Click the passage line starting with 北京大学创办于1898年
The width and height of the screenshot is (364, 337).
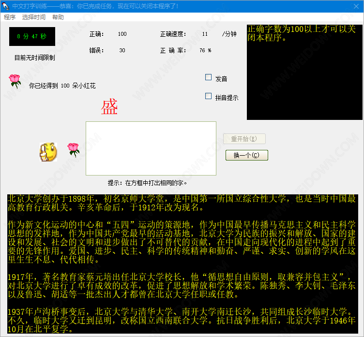point(182,199)
